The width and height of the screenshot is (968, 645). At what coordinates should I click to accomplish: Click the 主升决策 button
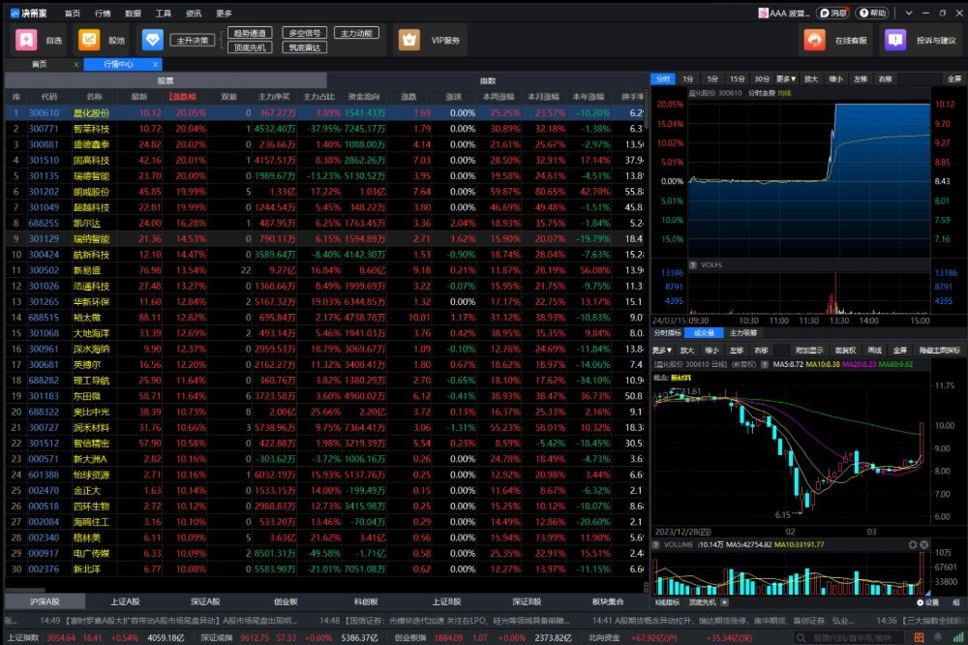(x=192, y=41)
